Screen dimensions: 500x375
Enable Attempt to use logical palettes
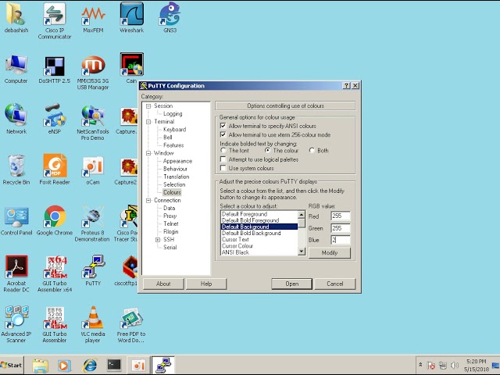point(223,159)
